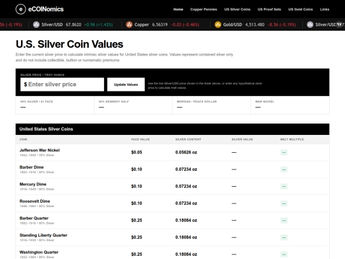This screenshot has width=345, height=259.
Task: Click Standing Liberty Quarter coin name
Action: point(43,235)
